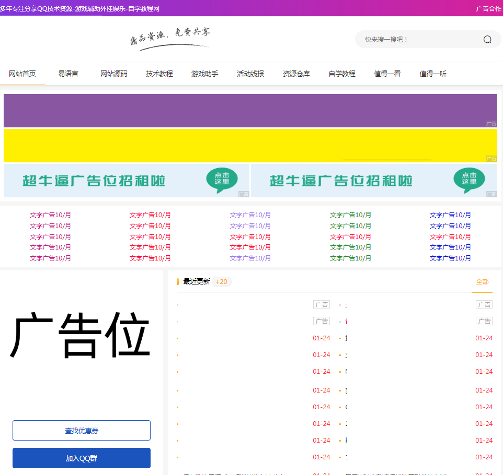Open the 网站源码 category
The image size is (503, 475).
(x=113, y=74)
